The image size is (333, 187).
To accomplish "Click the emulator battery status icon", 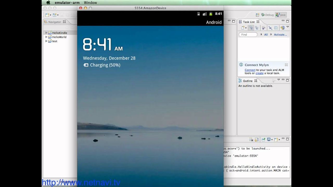I will 211,14.
